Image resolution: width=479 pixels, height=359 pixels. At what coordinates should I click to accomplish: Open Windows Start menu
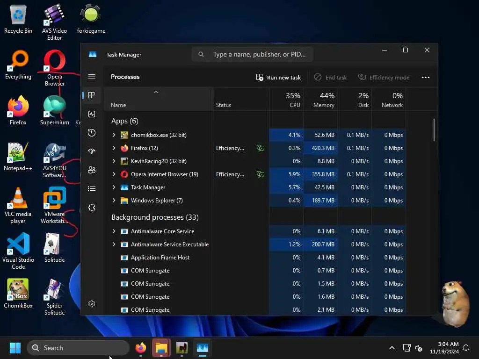coord(15,348)
